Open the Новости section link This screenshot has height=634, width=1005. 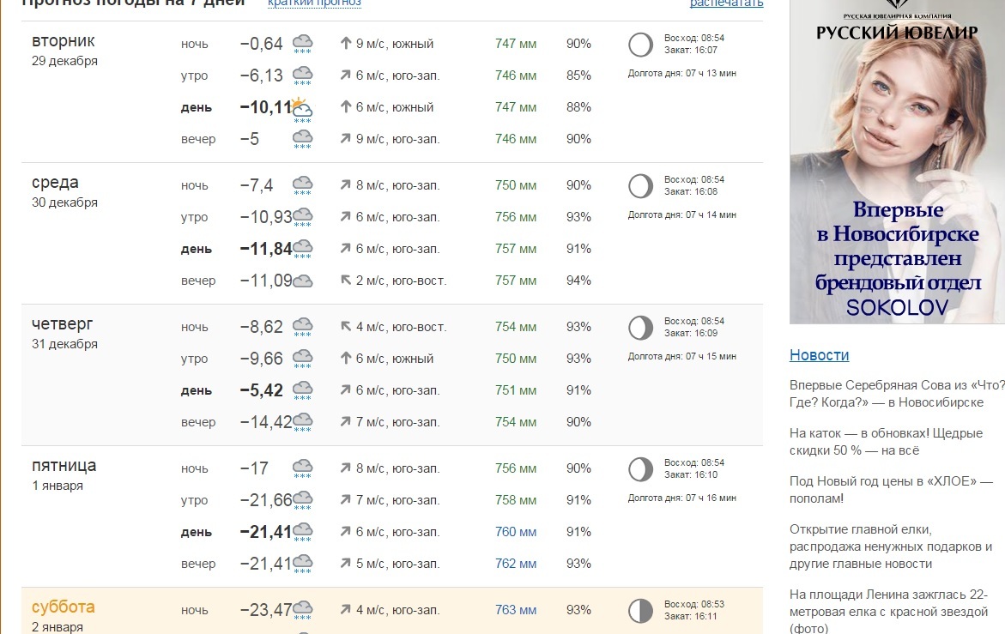819,355
